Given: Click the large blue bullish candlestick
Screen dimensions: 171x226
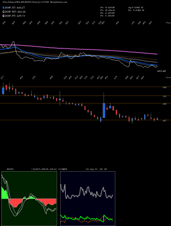Looking at the screenshot, I should pos(104,110).
